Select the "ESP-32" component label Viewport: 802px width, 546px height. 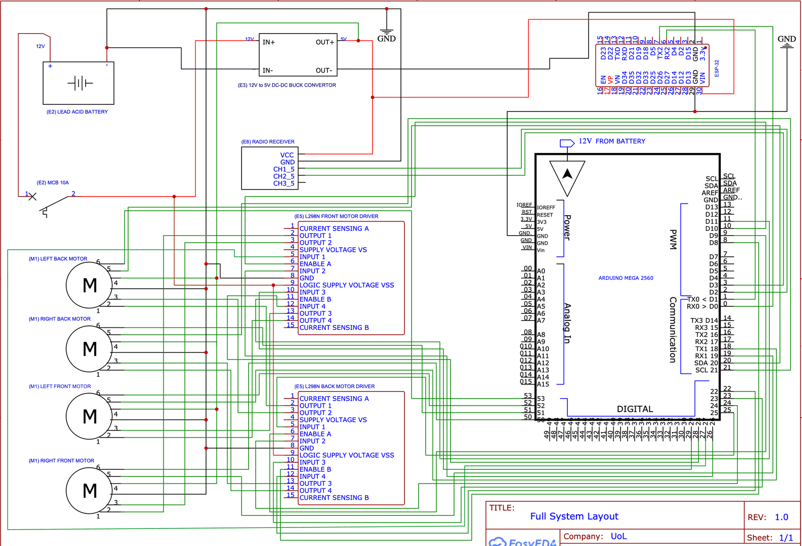click(x=717, y=68)
